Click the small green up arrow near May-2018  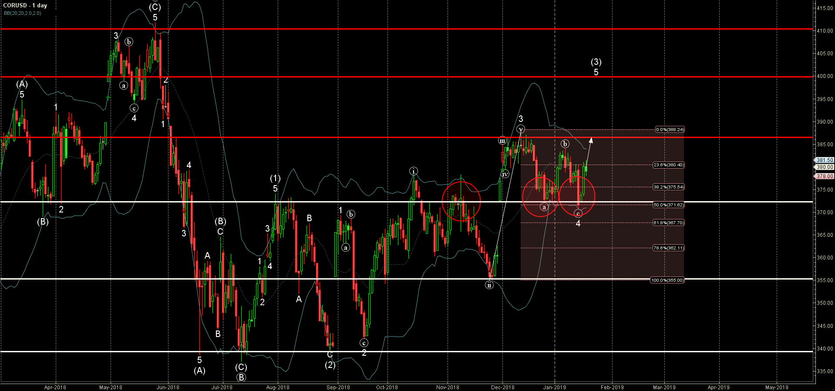tap(108, 98)
